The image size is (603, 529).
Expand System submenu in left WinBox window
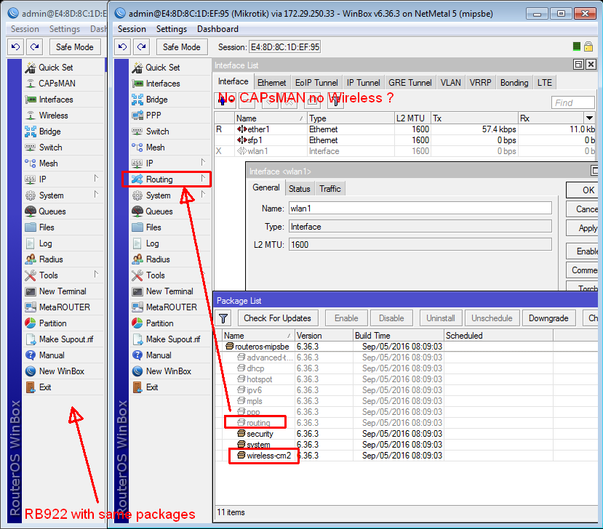(x=96, y=195)
